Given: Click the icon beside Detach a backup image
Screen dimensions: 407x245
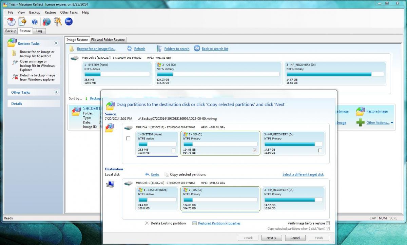Looking at the screenshot, I should (15, 76).
